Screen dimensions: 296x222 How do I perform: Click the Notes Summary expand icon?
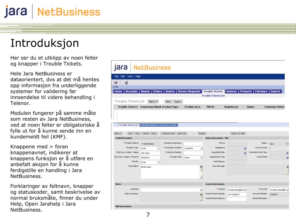point(201,194)
